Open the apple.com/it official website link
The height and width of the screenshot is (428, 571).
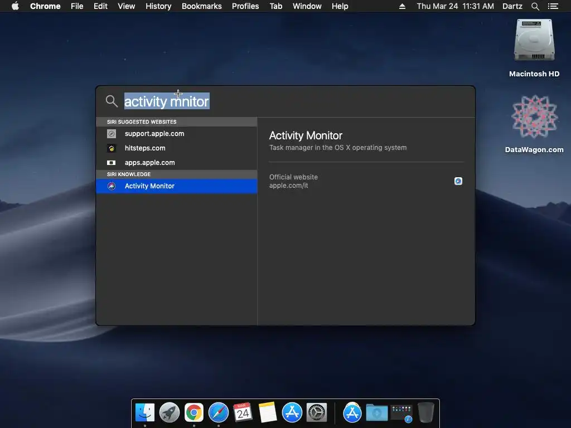[x=288, y=186]
